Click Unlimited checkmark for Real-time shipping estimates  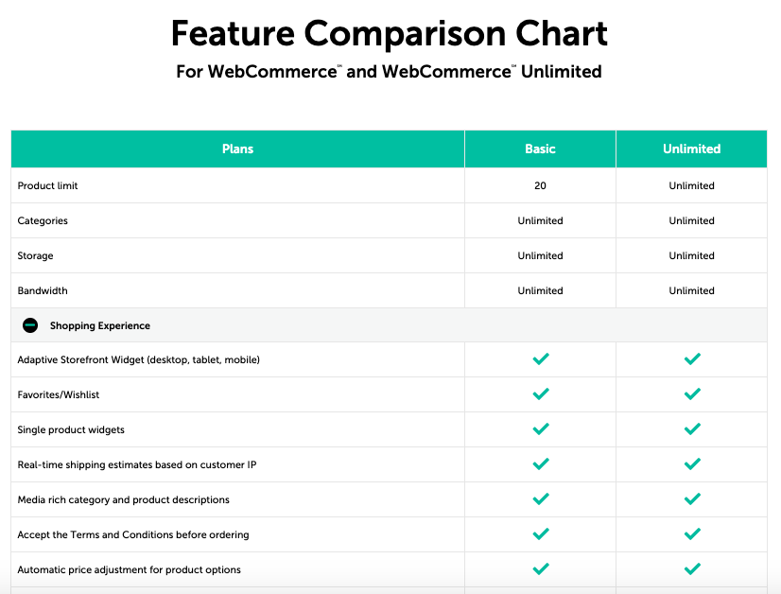coord(691,464)
